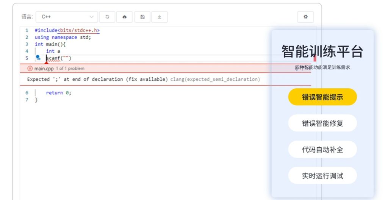Open the C++ language dropdown
This screenshot has width=388, height=200.
click(x=67, y=17)
